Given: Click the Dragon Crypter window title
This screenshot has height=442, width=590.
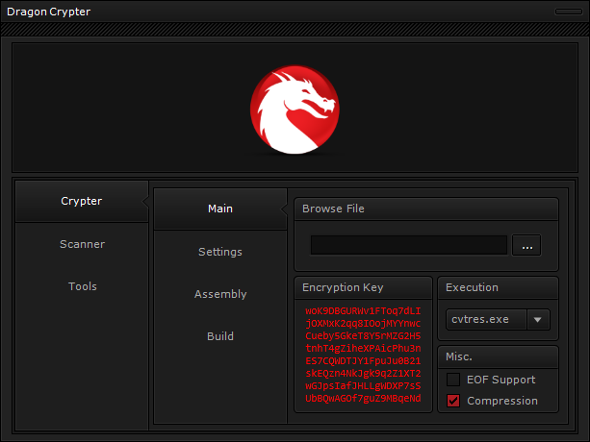Looking at the screenshot, I should click(x=48, y=11).
